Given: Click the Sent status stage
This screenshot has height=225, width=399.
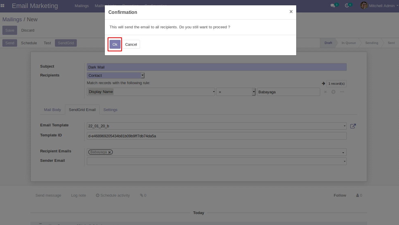Looking at the screenshot, I should (391, 43).
